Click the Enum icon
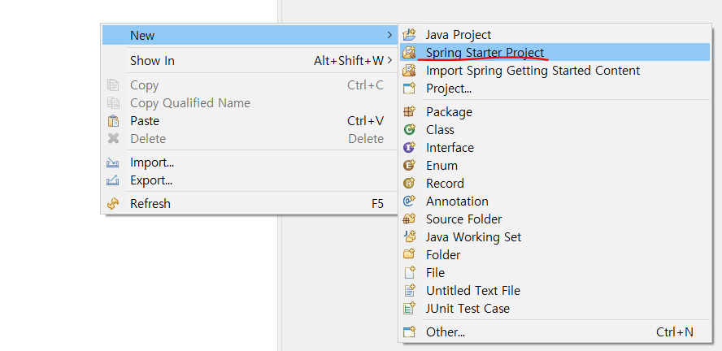The width and height of the screenshot is (722, 351). pos(409,165)
